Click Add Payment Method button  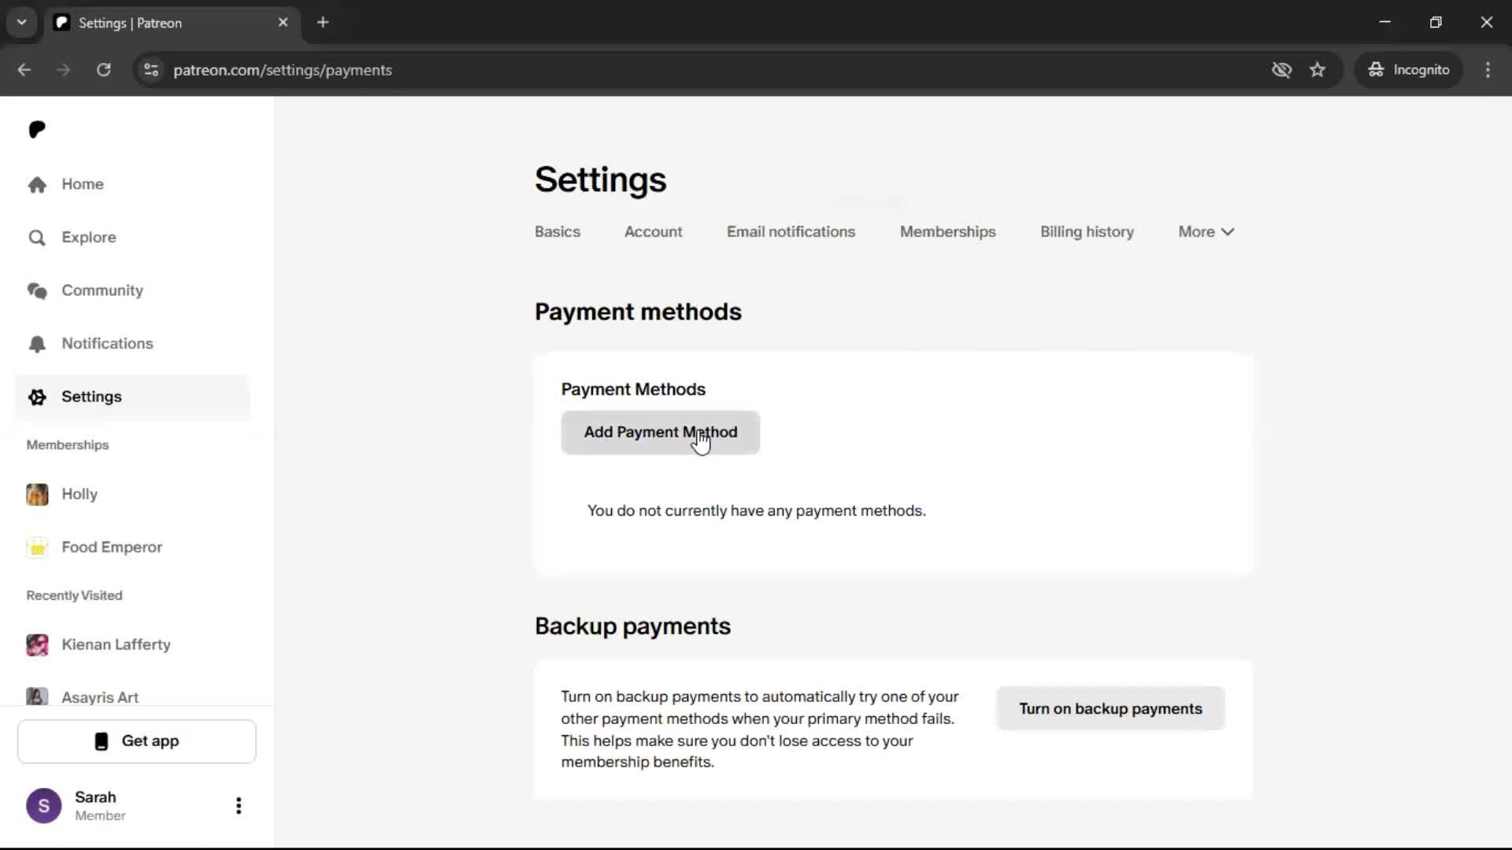(661, 433)
